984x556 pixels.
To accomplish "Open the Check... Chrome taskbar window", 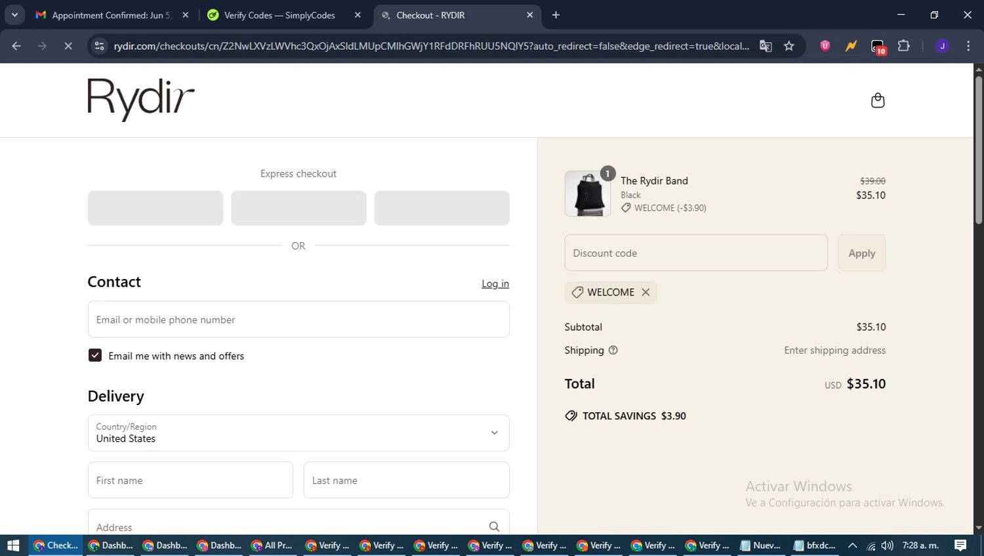I will (x=56, y=545).
